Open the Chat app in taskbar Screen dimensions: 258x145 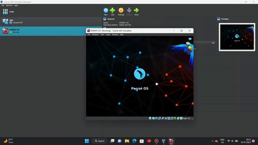pos(119,141)
